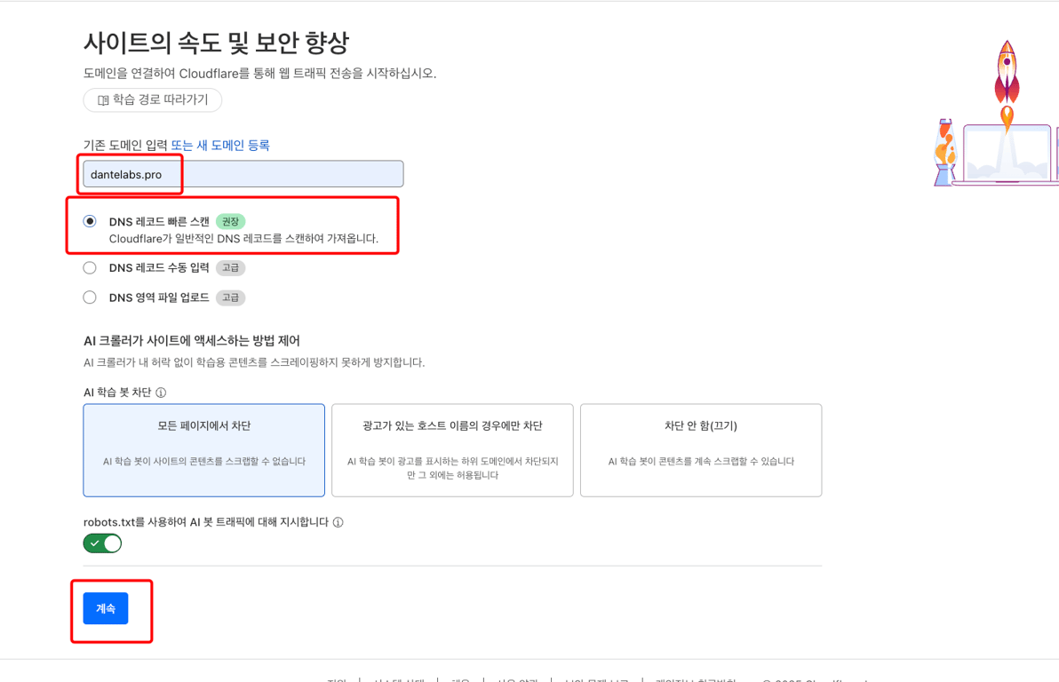Choose the 모든 페이지에서 차단 card

click(204, 450)
